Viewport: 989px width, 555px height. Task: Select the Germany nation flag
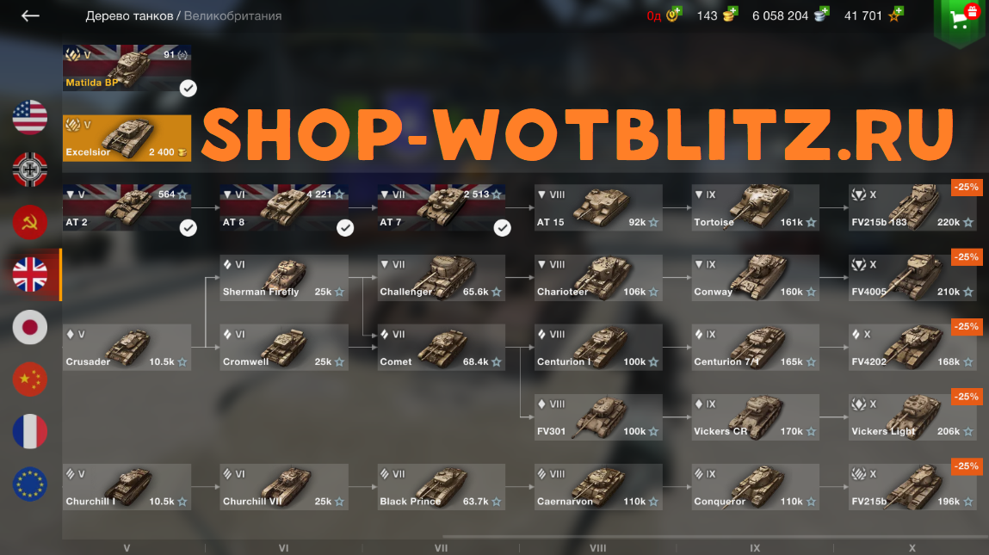click(29, 170)
